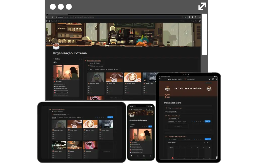Expand Banco de Dados on the landscape tablet
The image size is (258, 163).
[53, 112]
